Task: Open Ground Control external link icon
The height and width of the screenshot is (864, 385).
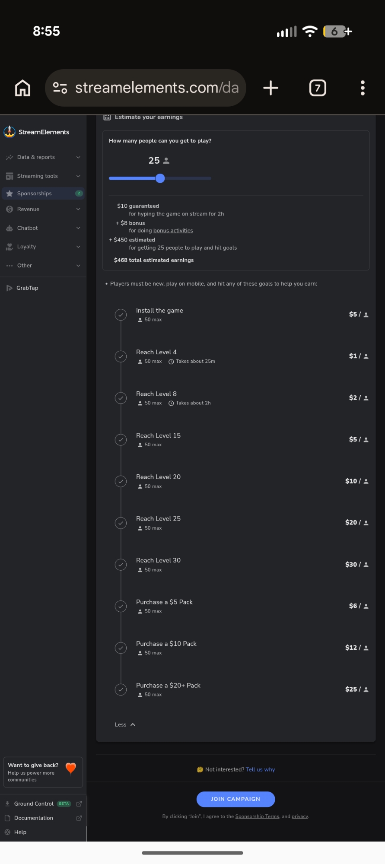Action: [79, 804]
